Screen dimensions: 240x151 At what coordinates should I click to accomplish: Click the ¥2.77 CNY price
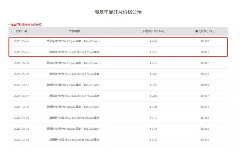pos(153,63)
